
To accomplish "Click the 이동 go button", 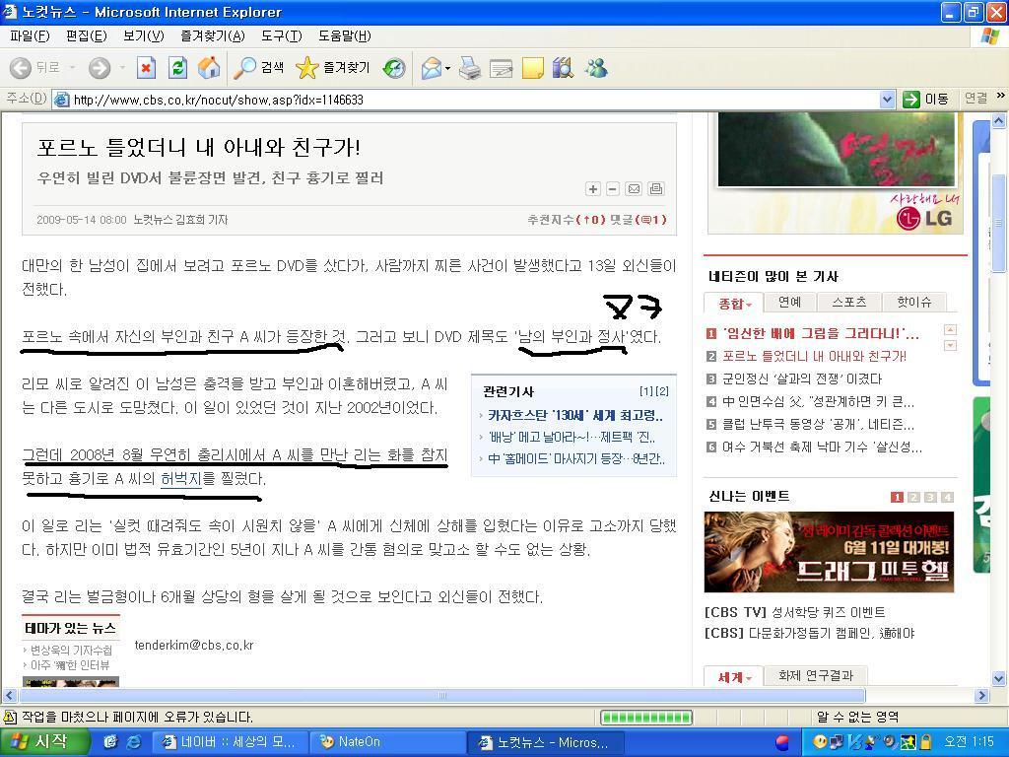I will click(925, 100).
